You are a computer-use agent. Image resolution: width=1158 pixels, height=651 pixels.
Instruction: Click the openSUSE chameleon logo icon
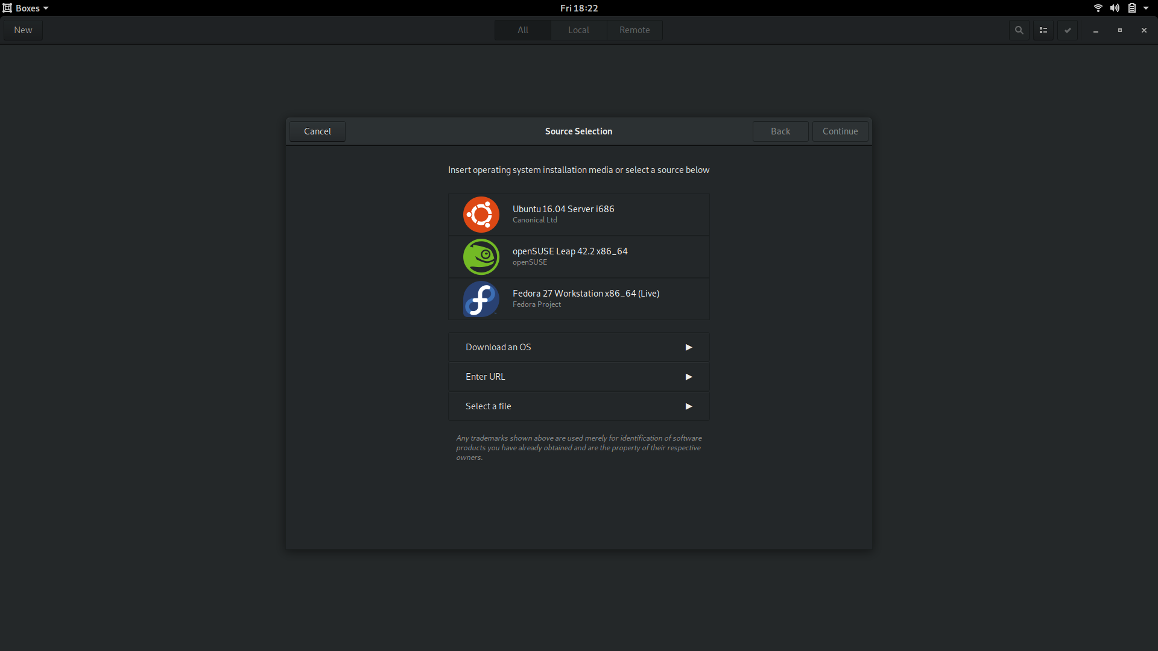click(x=481, y=257)
